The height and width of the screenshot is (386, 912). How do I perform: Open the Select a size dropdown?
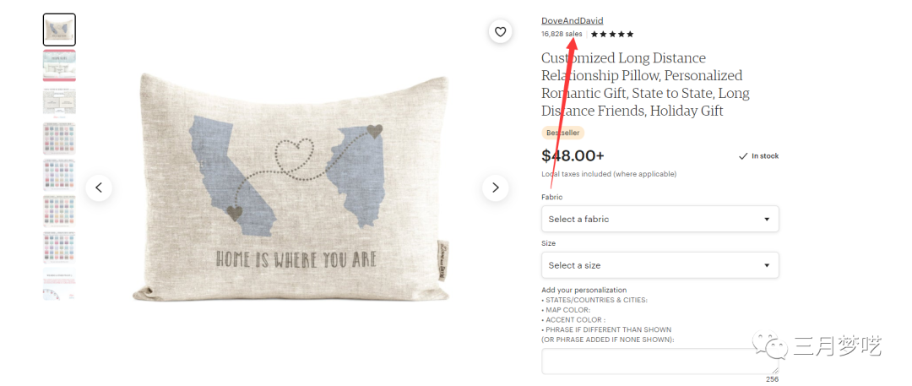(x=660, y=265)
